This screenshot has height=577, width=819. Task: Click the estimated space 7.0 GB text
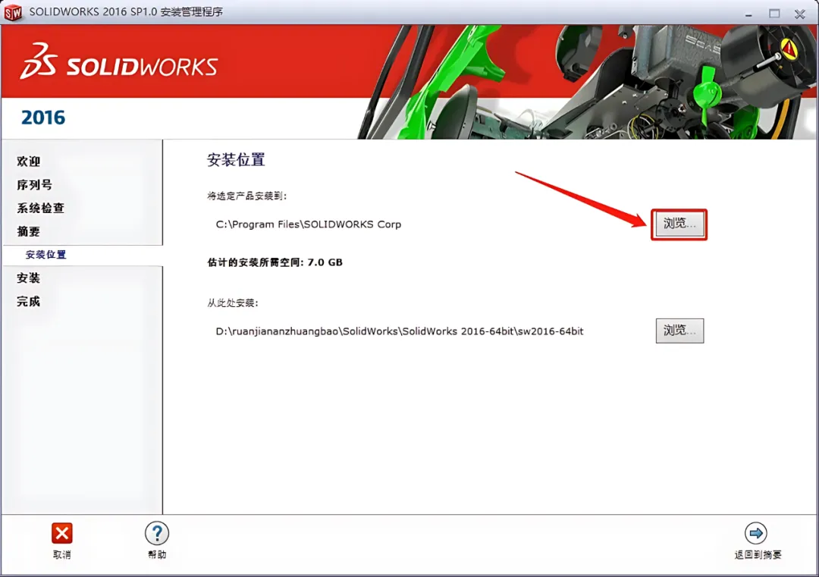coord(275,262)
